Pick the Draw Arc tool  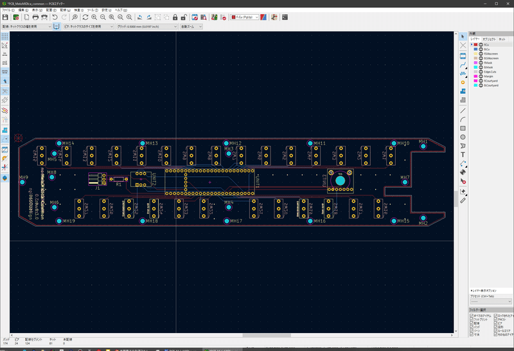[x=463, y=120]
